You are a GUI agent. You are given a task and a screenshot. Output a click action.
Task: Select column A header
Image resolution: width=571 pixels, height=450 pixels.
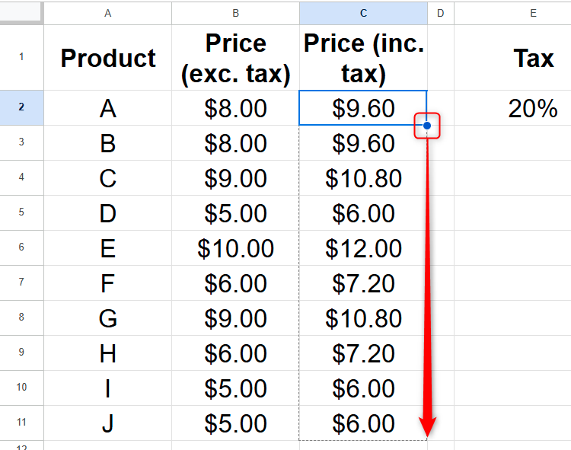point(107,13)
